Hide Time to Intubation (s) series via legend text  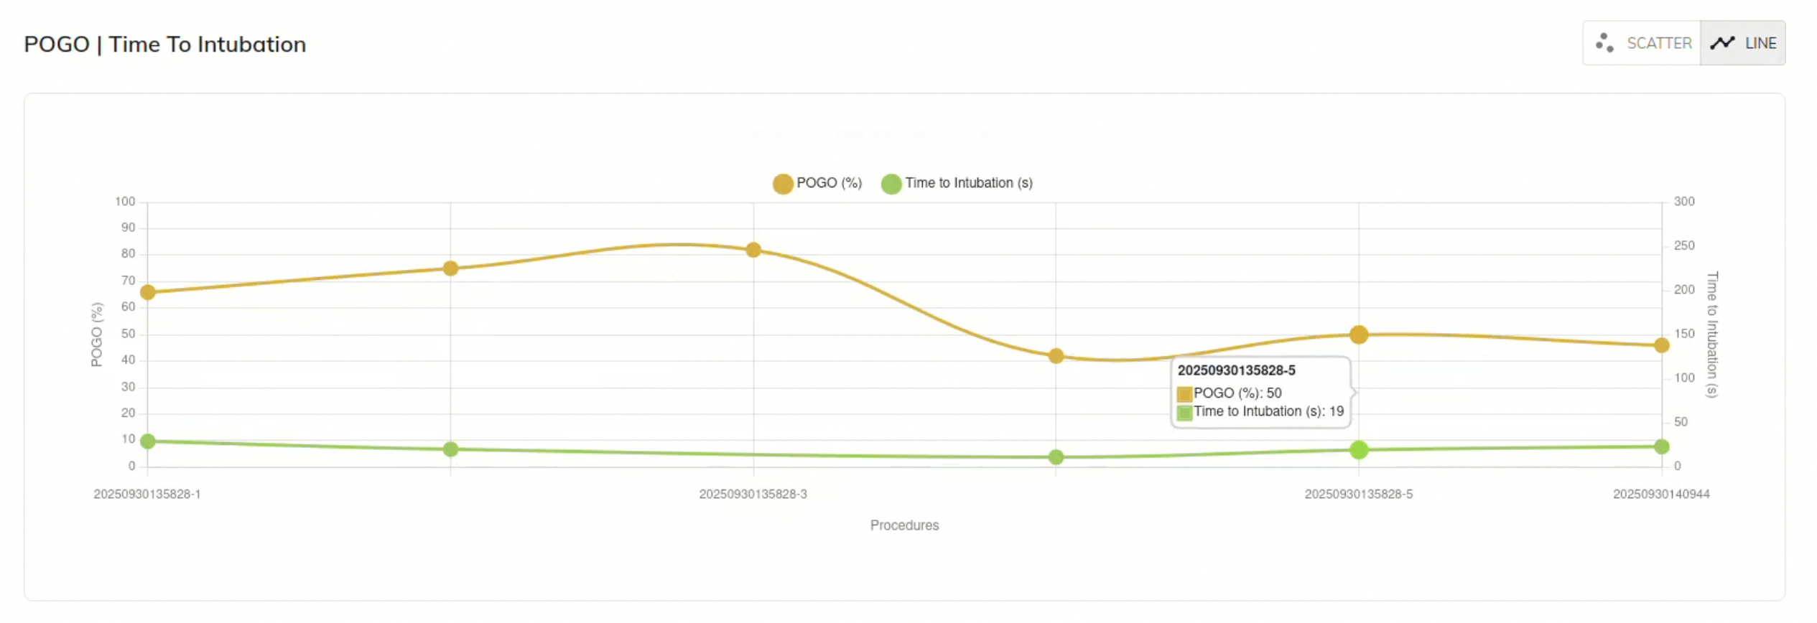click(968, 183)
